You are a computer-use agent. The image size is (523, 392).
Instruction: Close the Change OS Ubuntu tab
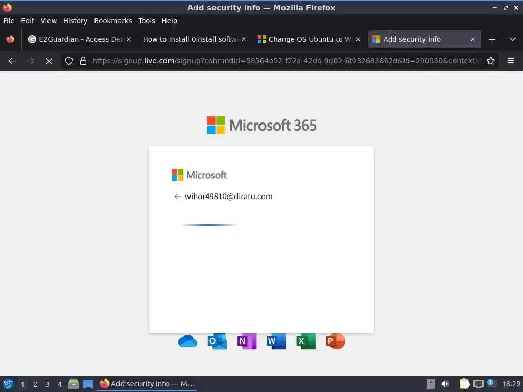tap(358, 39)
